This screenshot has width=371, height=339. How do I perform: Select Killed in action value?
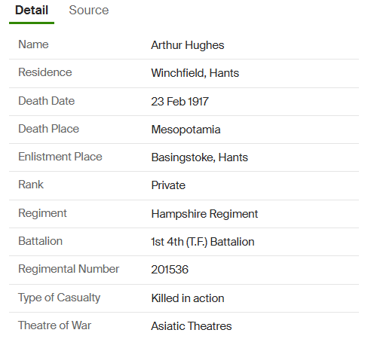pos(188,298)
